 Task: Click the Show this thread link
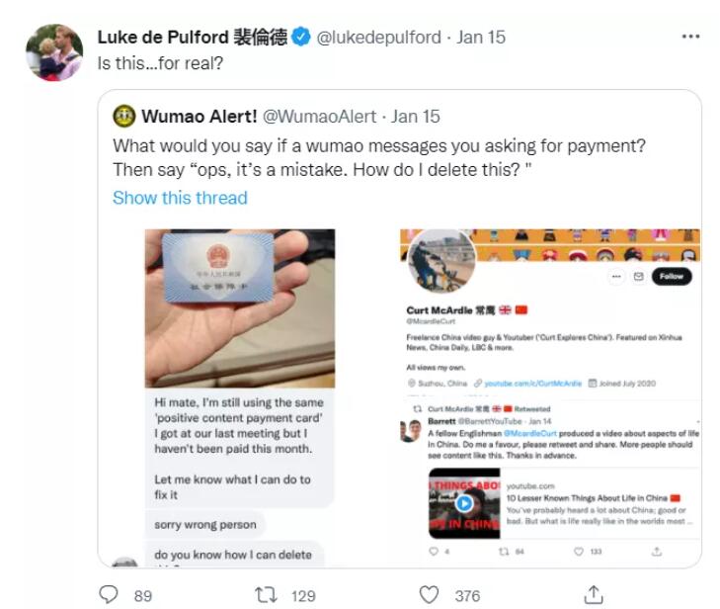pos(180,198)
